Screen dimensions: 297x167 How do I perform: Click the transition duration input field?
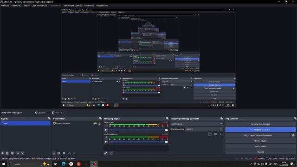[202, 129]
